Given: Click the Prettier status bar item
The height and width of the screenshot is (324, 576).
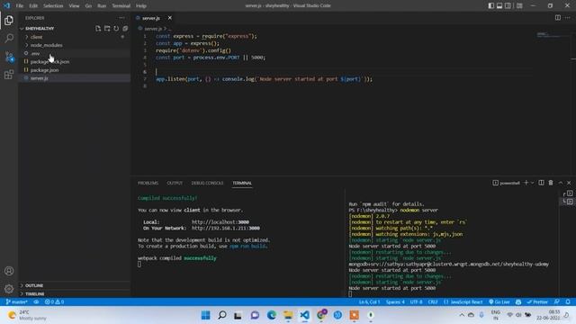Looking at the screenshot, I should [x=537, y=302].
